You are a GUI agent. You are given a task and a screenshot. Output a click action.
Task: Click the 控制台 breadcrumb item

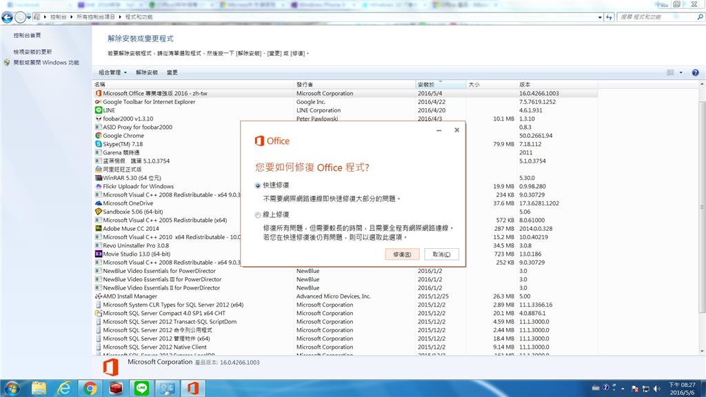(x=59, y=17)
